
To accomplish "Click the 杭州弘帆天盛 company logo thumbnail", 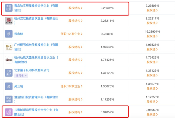I will click(x=9, y=60).
